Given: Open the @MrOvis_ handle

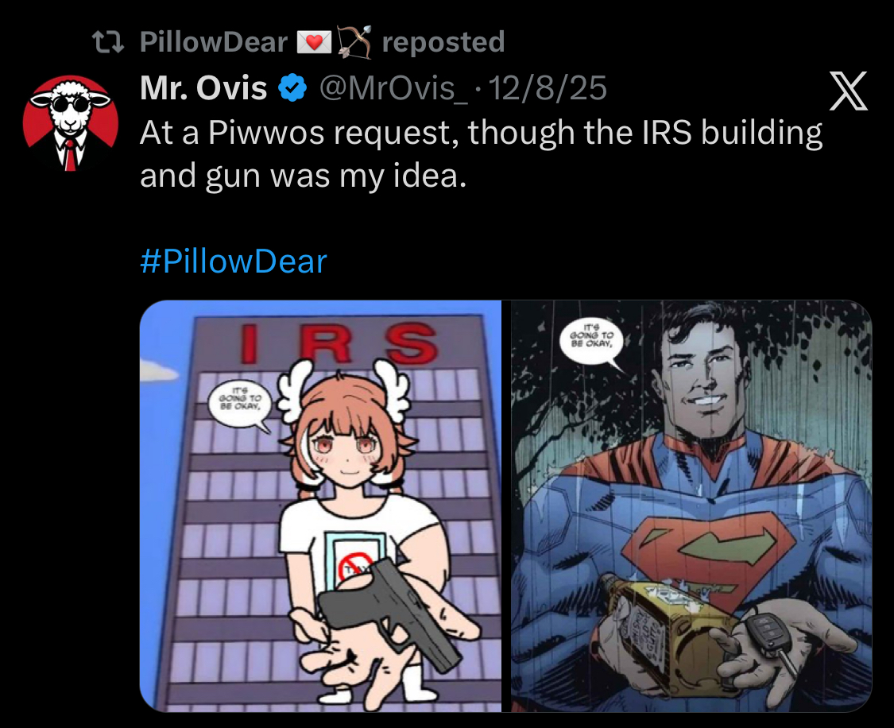Looking at the screenshot, I should point(393,88).
